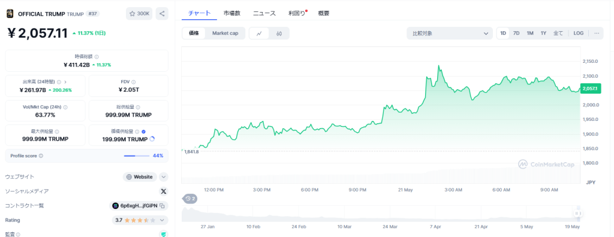
Task: Click the OFFICIAL TRUMP coin logo
Action: pyautogui.click(x=10, y=14)
